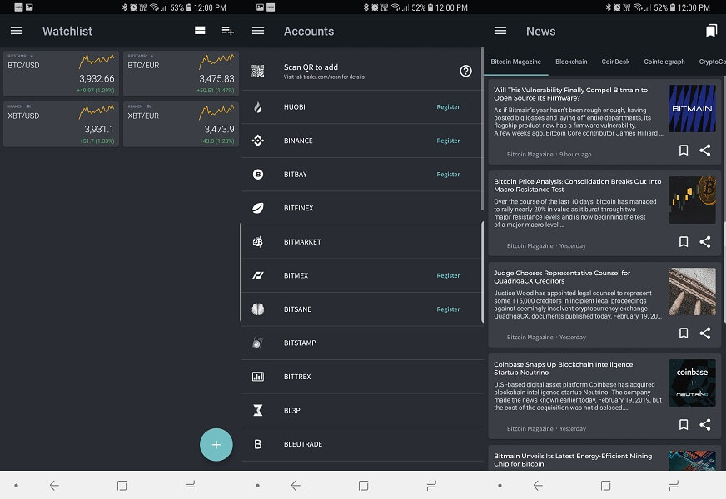This screenshot has height=499, width=726.
Task: Switch to the Blockchain news tab
Action: click(x=571, y=62)
